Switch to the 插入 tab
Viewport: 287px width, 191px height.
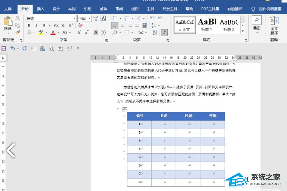point(40,9)
